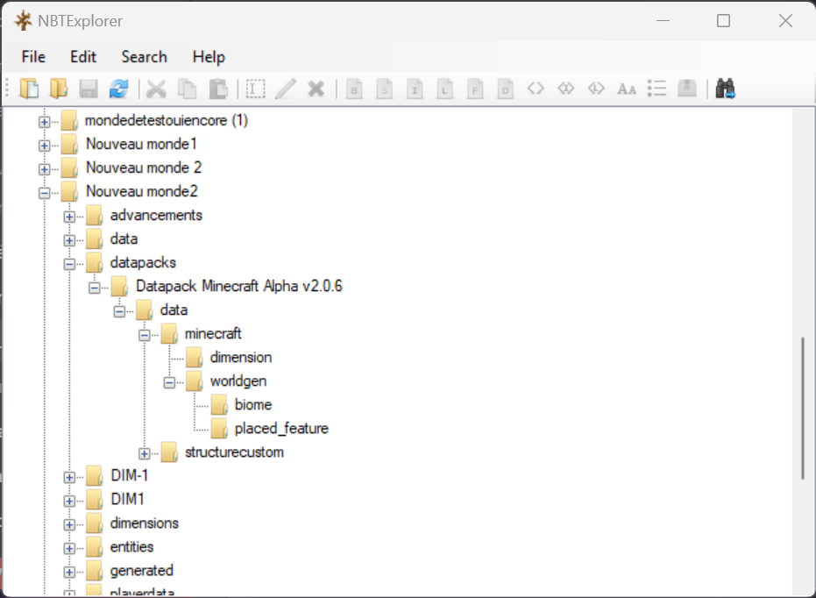Open the Search menu
The width and height of the screenshot is (816, 598).
pos(144,57)
